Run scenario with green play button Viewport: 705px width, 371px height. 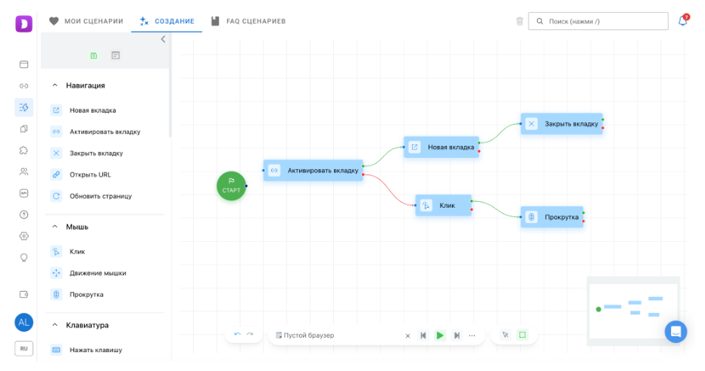coord(440,335)
